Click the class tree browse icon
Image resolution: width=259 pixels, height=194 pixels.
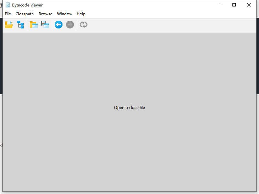[x=20, y=25]
